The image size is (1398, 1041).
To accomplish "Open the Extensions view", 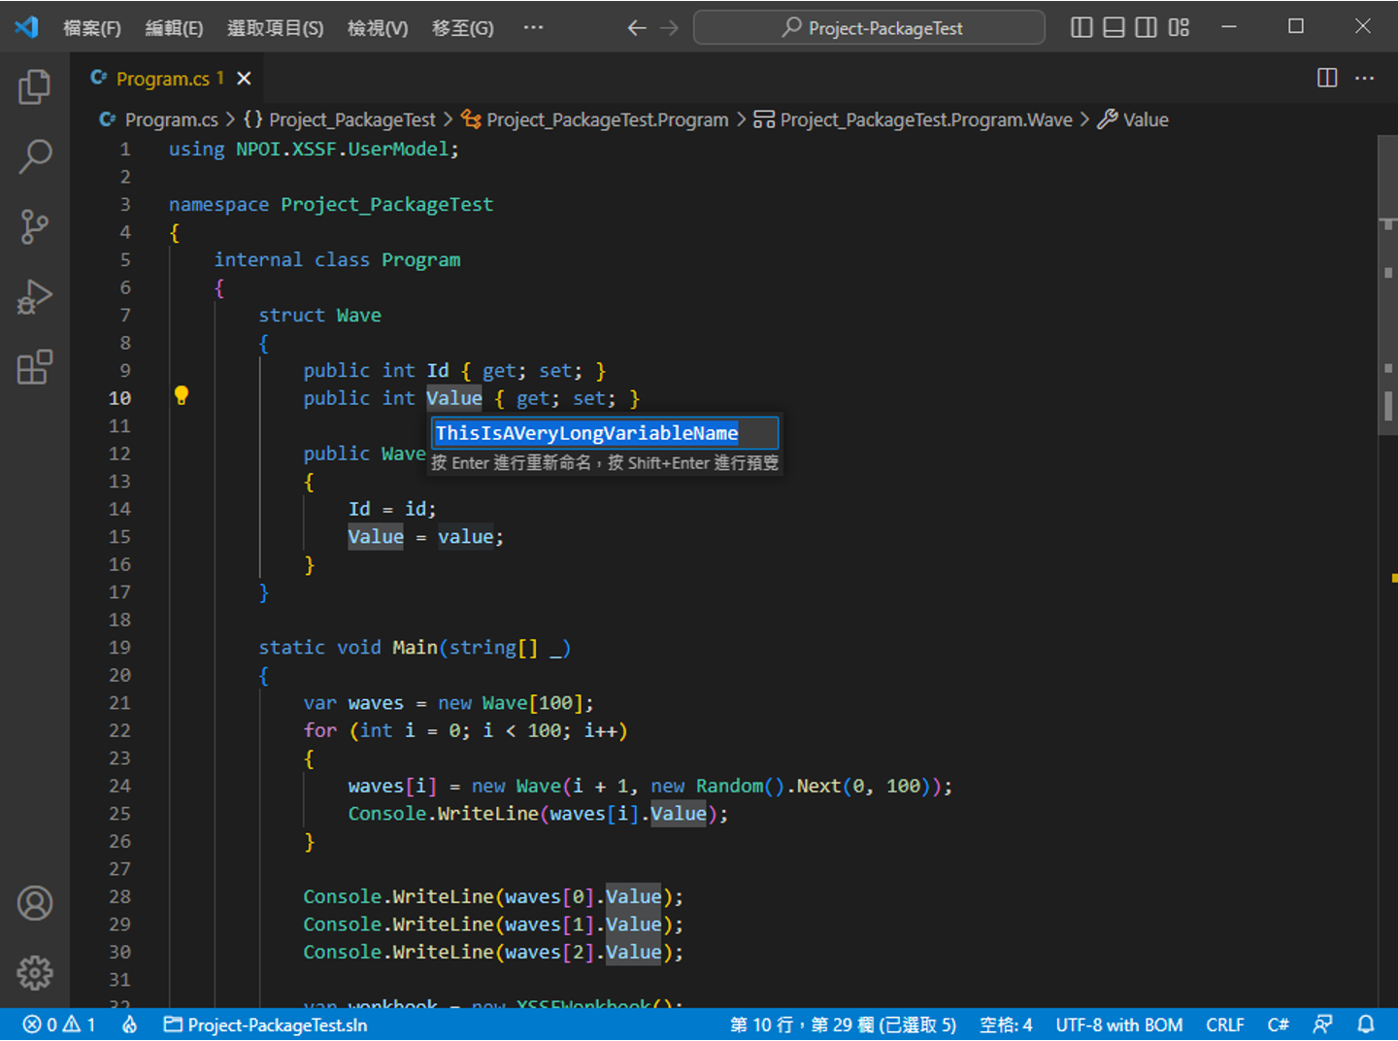I will point(35,367).
